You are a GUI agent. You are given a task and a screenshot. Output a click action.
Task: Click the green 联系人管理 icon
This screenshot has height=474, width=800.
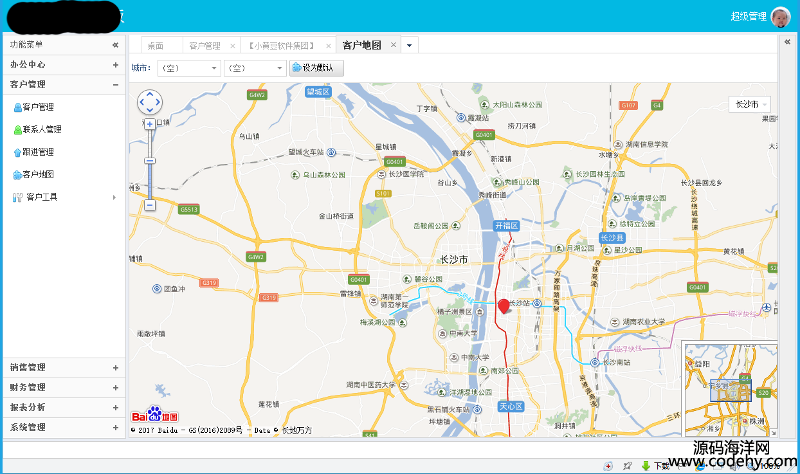pyautogui.click(x=17, y=131)
